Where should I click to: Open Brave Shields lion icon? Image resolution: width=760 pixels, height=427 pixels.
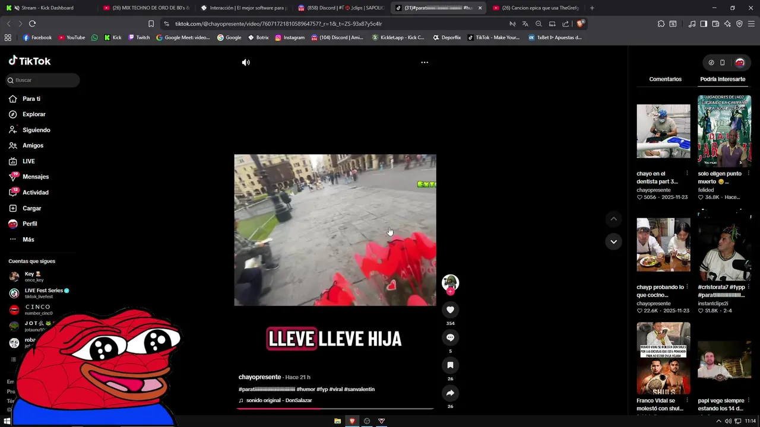(x=580, y=24)
